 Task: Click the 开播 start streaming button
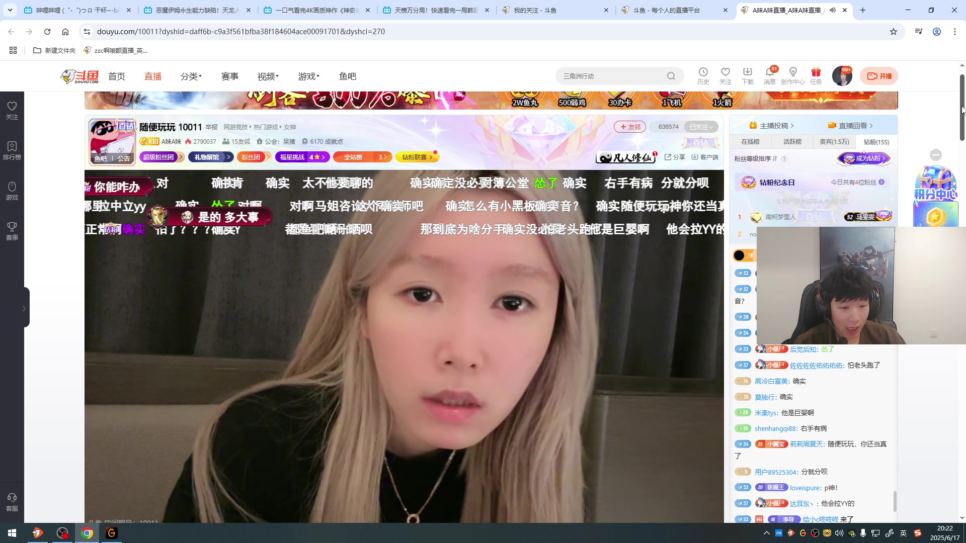pyautogui.click(x=879, y=76)
